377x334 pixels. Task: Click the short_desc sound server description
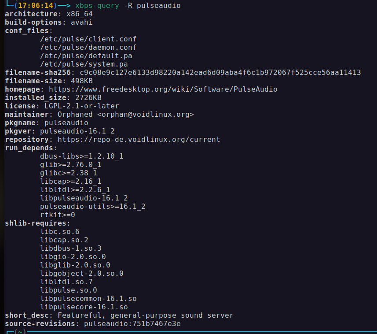tap(145, 315)
